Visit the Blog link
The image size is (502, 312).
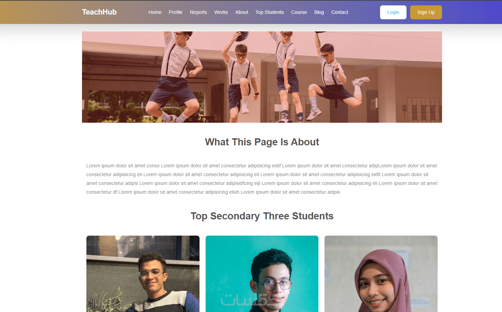[x=319, y=12]
